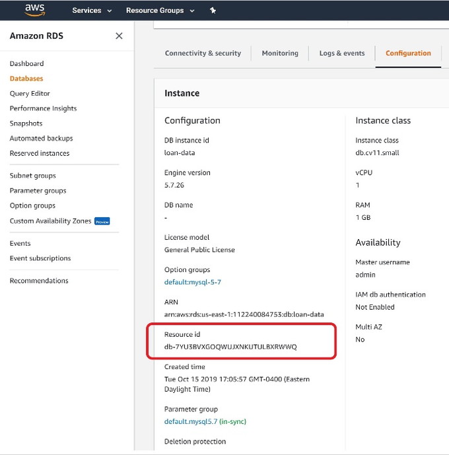449x455 pixels.
Task: Open Databases in the sidebar
Action: 26,79
